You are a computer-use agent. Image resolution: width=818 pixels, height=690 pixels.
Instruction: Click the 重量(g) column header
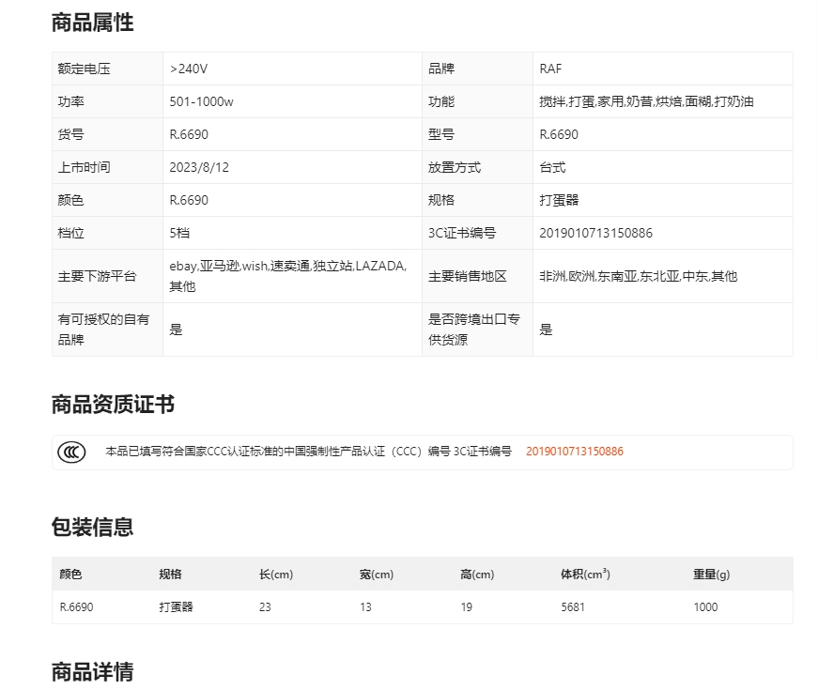pos(711,575)
